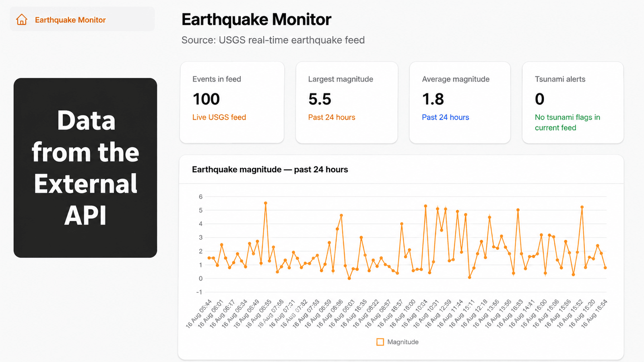Click the No tsunami flags message
This screenshot has height=362, width=644.
[568, 122]
